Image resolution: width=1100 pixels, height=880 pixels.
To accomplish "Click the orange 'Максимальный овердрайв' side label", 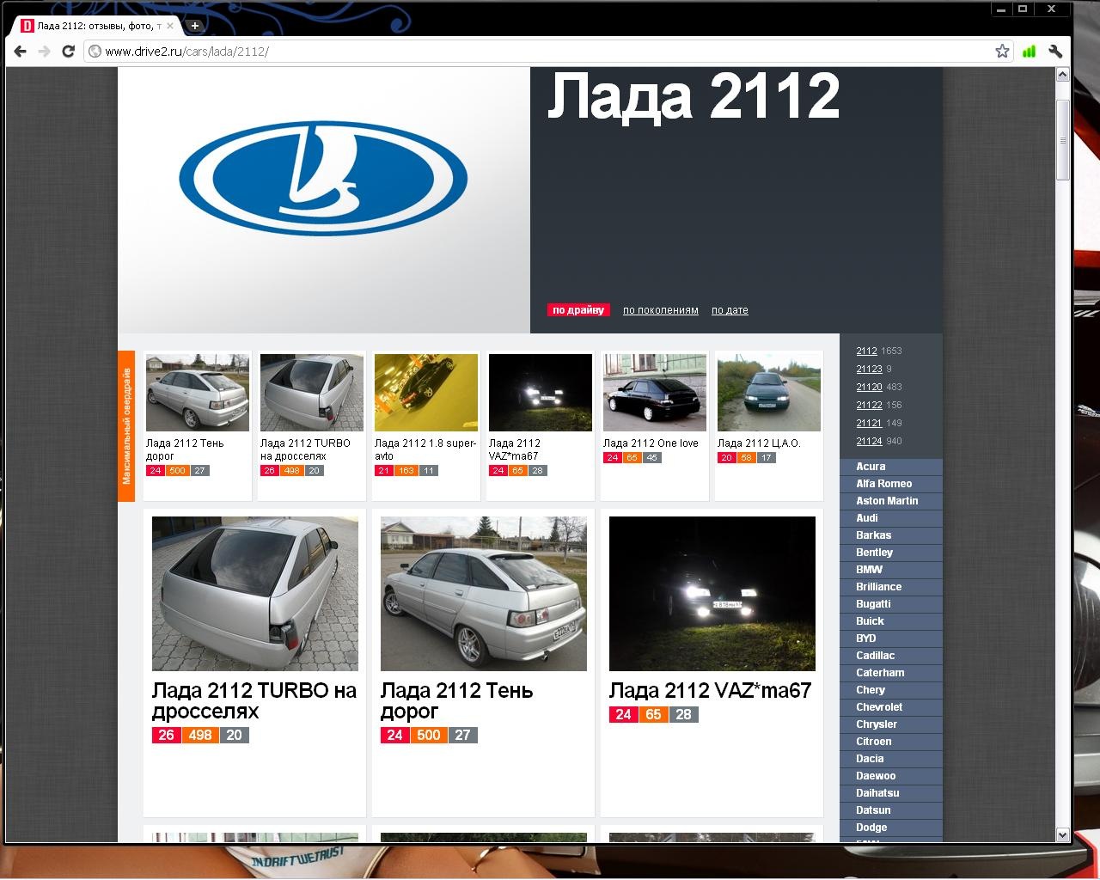I will click(x=126, y=426).
